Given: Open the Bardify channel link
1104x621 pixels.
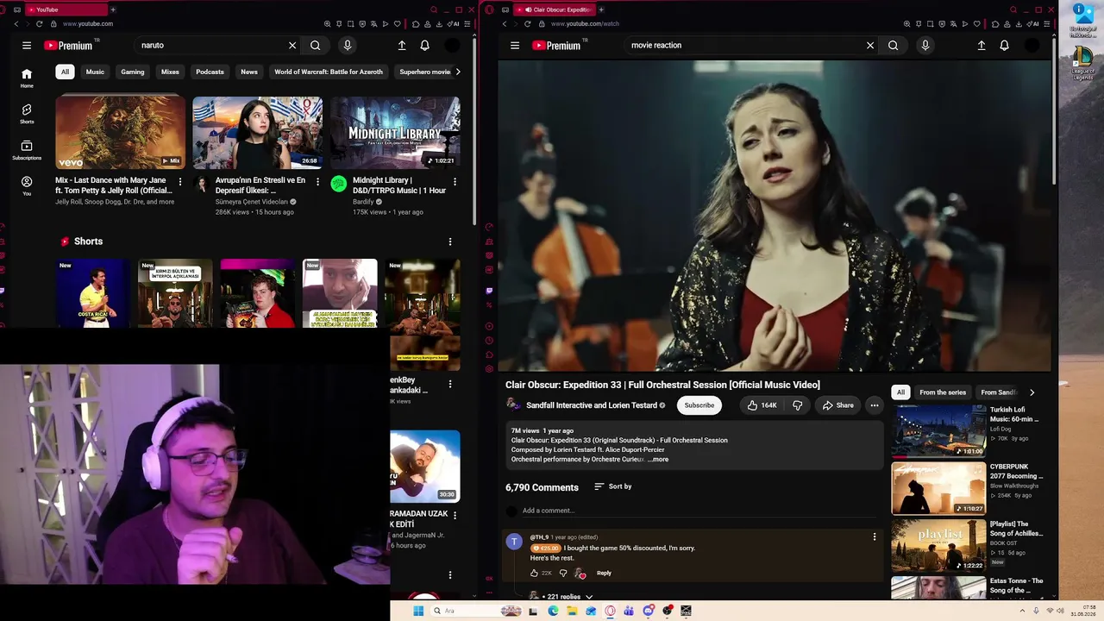Looking at the screenshot, I should (x=364, y=202).
